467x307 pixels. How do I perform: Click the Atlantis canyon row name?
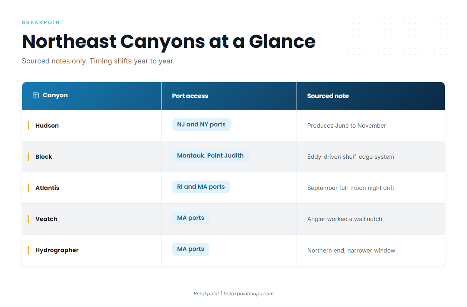tap(47, 188)
